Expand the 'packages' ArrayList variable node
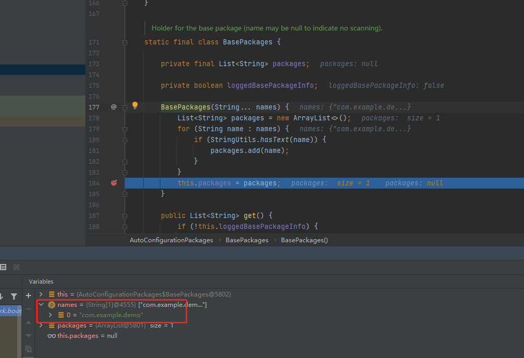Image resolution: width=524 pixels, height=358 pixels. point(41,325)
